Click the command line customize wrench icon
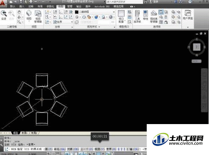 click(x=1, y=145)
